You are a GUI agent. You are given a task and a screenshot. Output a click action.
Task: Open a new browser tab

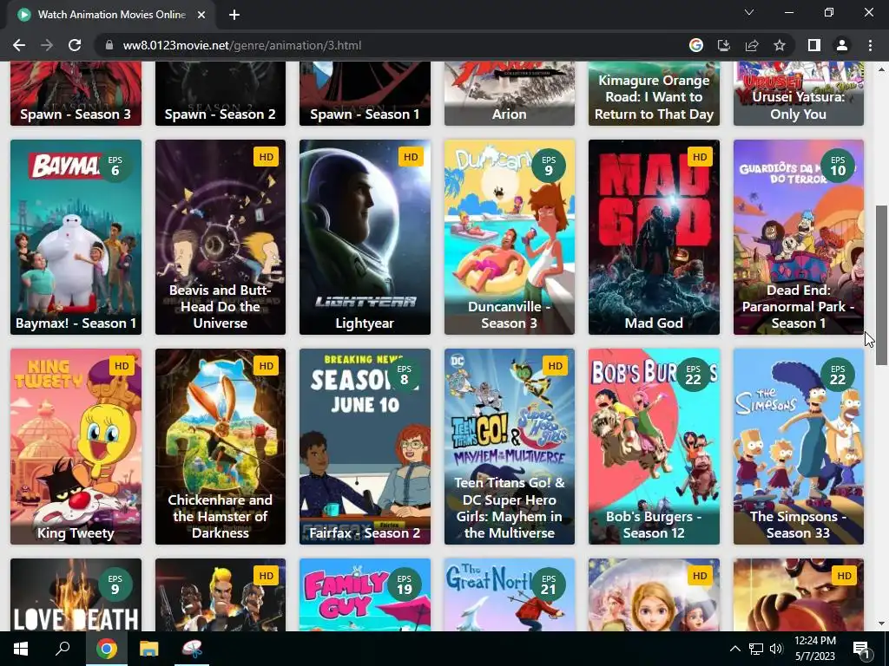[x=234, y=15]
